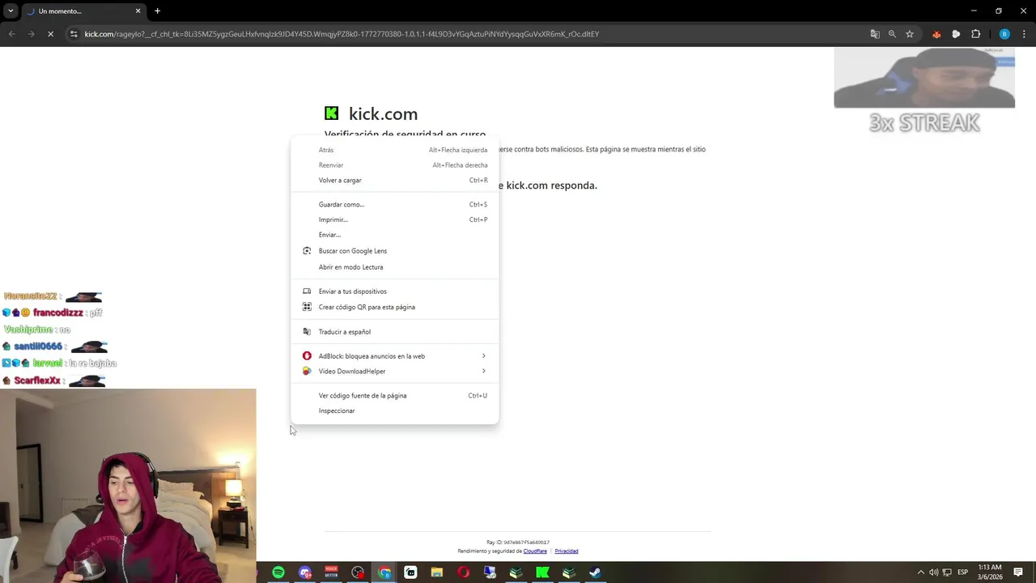1036x583 pixels.
Task: Go back with the browser back arrow
Action: tap(11, 34)
